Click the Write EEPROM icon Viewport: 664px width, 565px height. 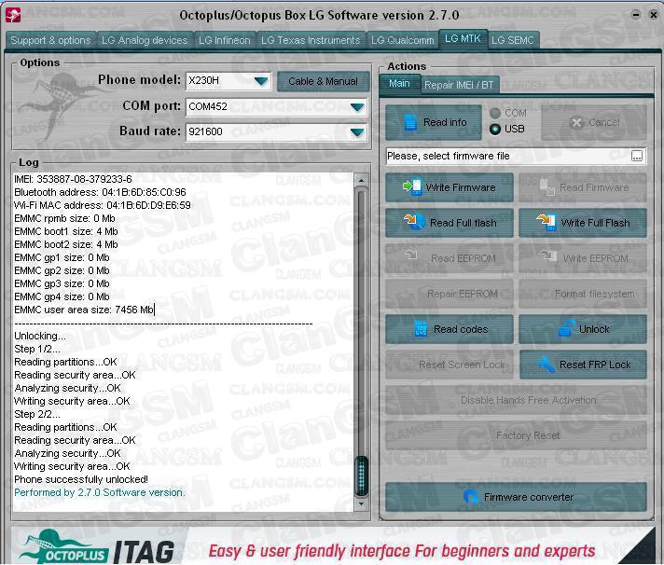547,255
